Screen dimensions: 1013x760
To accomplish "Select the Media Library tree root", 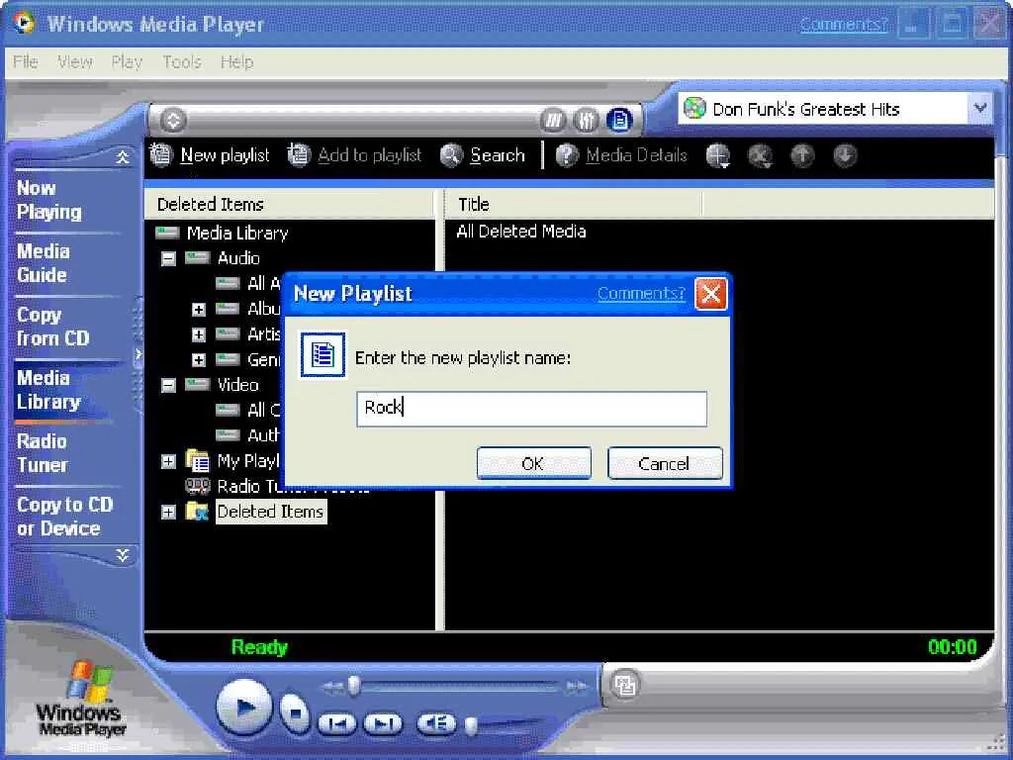I will (237, 233).
